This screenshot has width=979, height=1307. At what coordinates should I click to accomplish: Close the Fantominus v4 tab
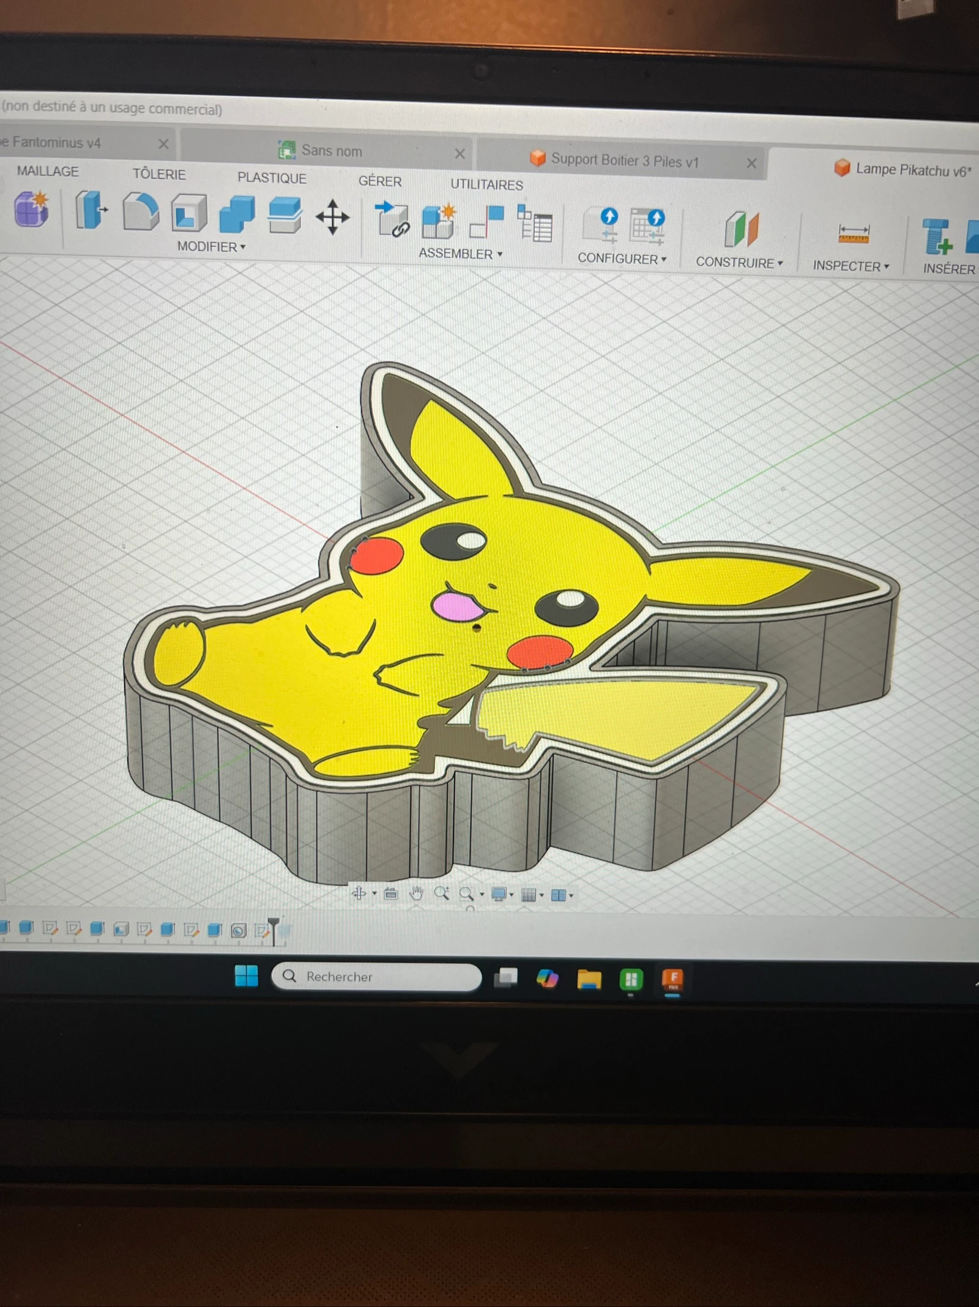[x=163, y=144]
